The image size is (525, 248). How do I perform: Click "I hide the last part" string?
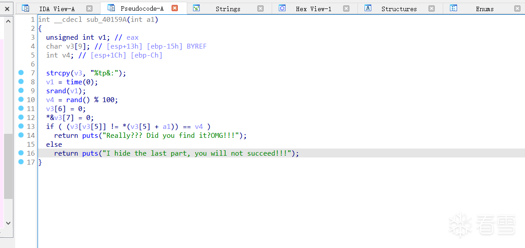(x=197, y=153)
